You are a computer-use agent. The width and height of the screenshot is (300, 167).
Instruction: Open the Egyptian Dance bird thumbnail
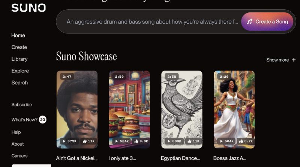click(x=182, y=110)
